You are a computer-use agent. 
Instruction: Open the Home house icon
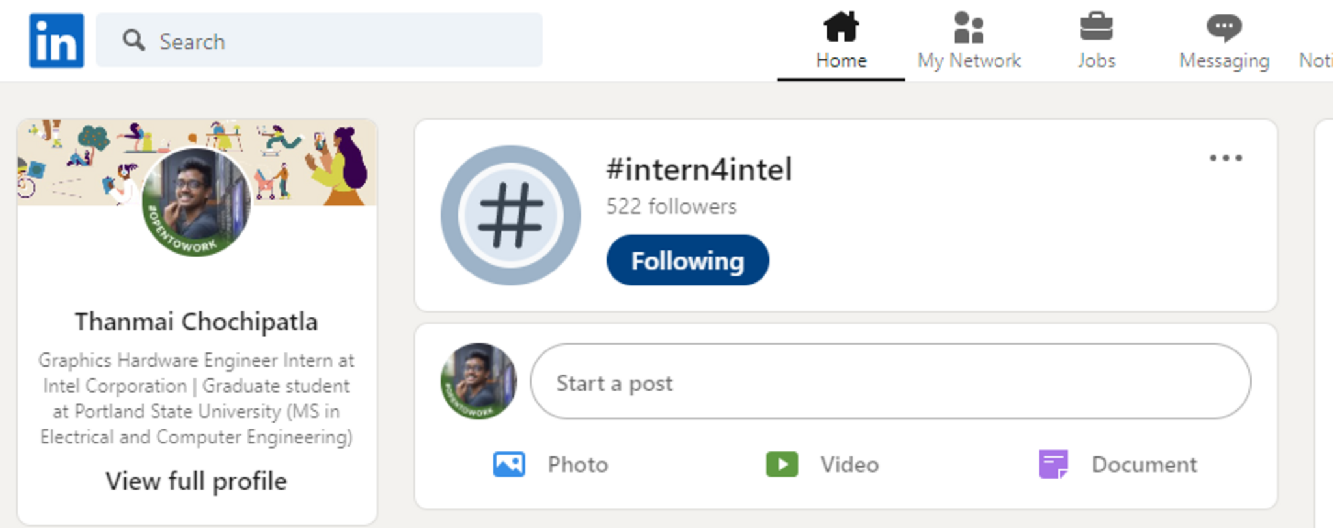(x=841, y=27)
